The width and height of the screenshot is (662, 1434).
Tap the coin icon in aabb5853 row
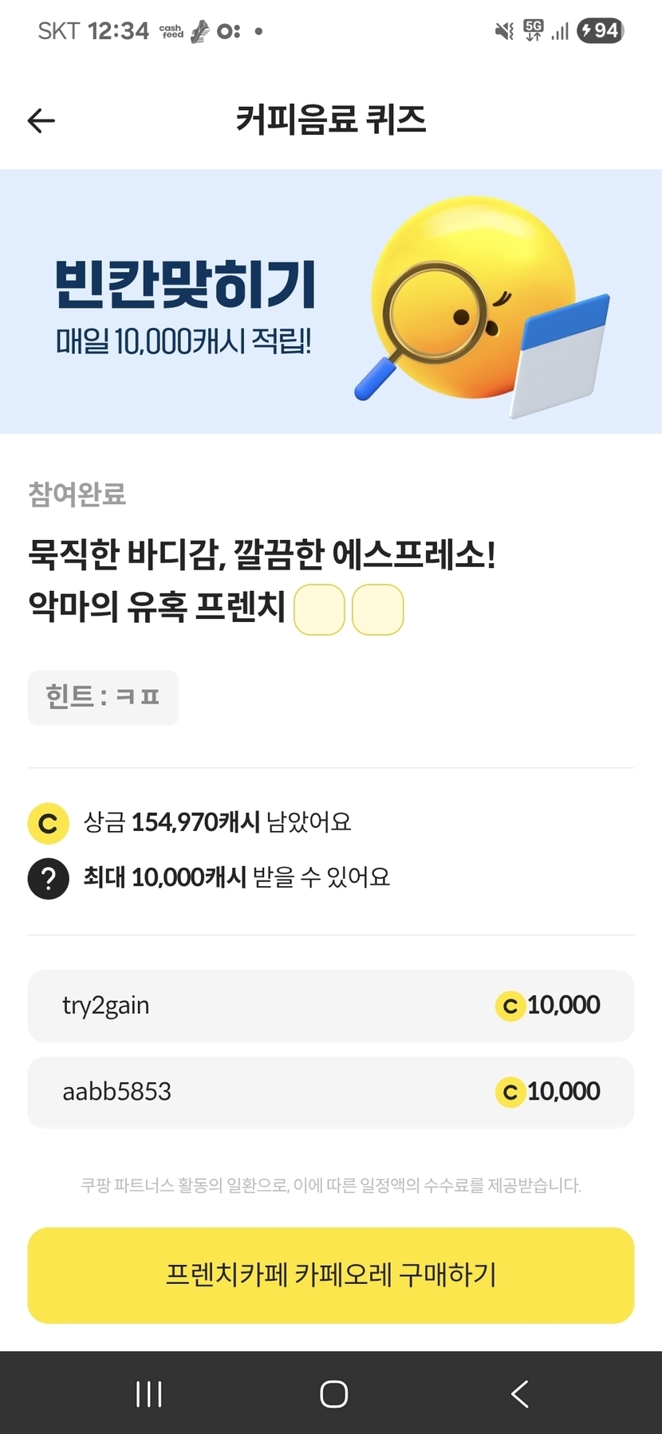tap(510, 1093)
